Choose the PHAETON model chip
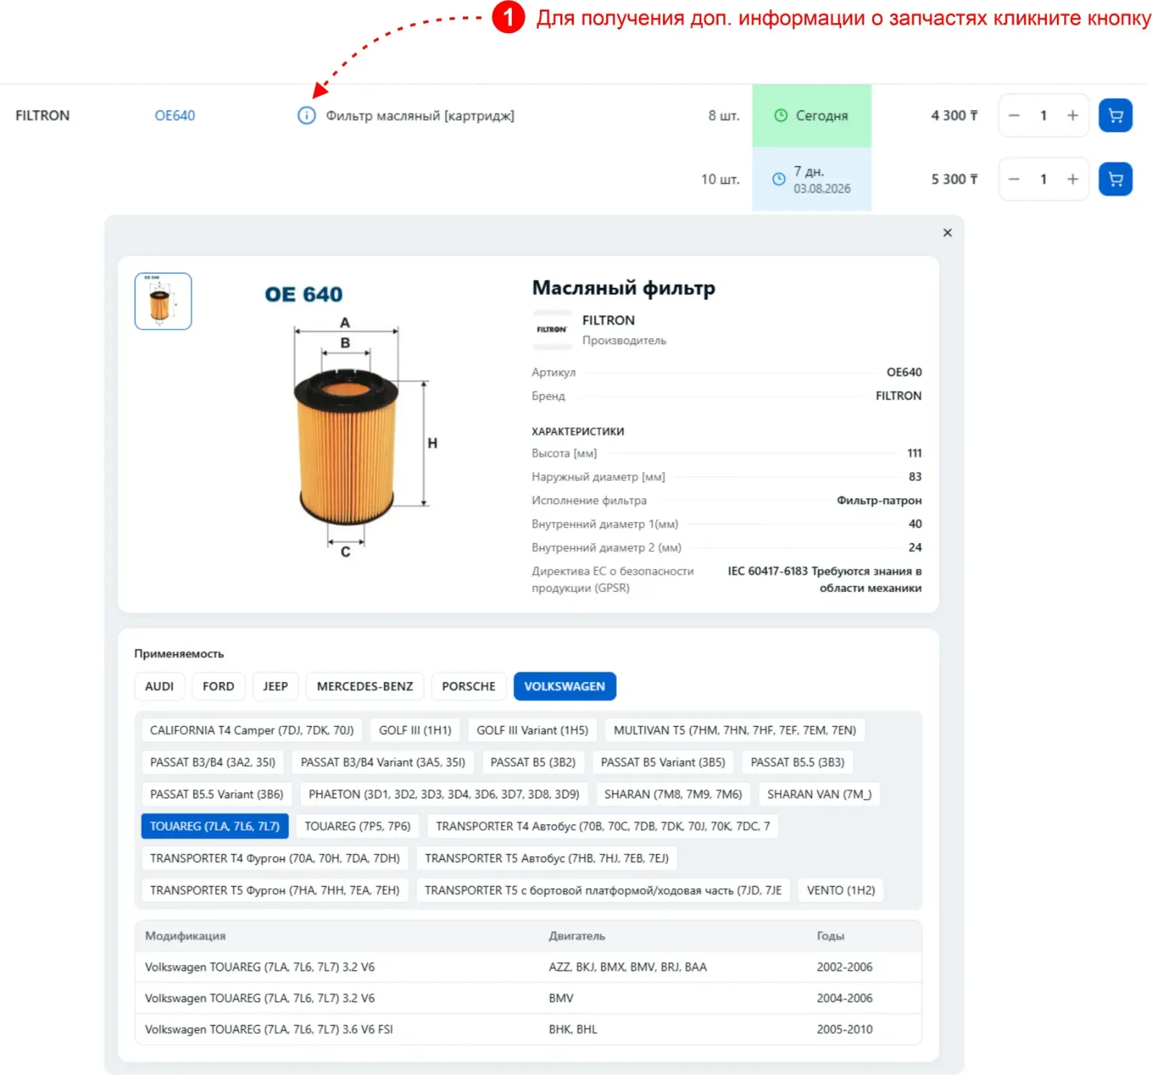 click(x=444, y=794)
